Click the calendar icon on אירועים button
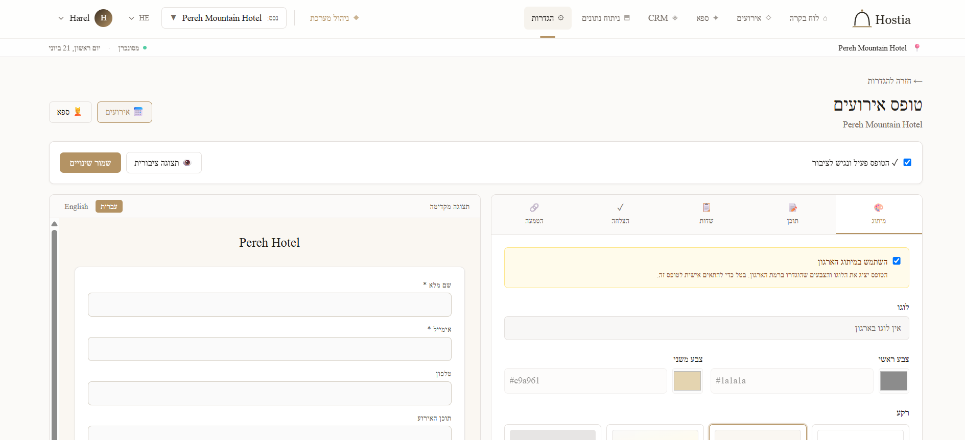The width and height of the screenshot is (965, 440). coord(138,112)
